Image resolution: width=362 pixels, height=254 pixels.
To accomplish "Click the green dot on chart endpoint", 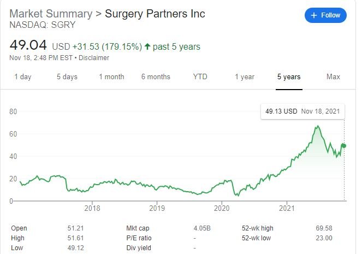I will [344, 146].
